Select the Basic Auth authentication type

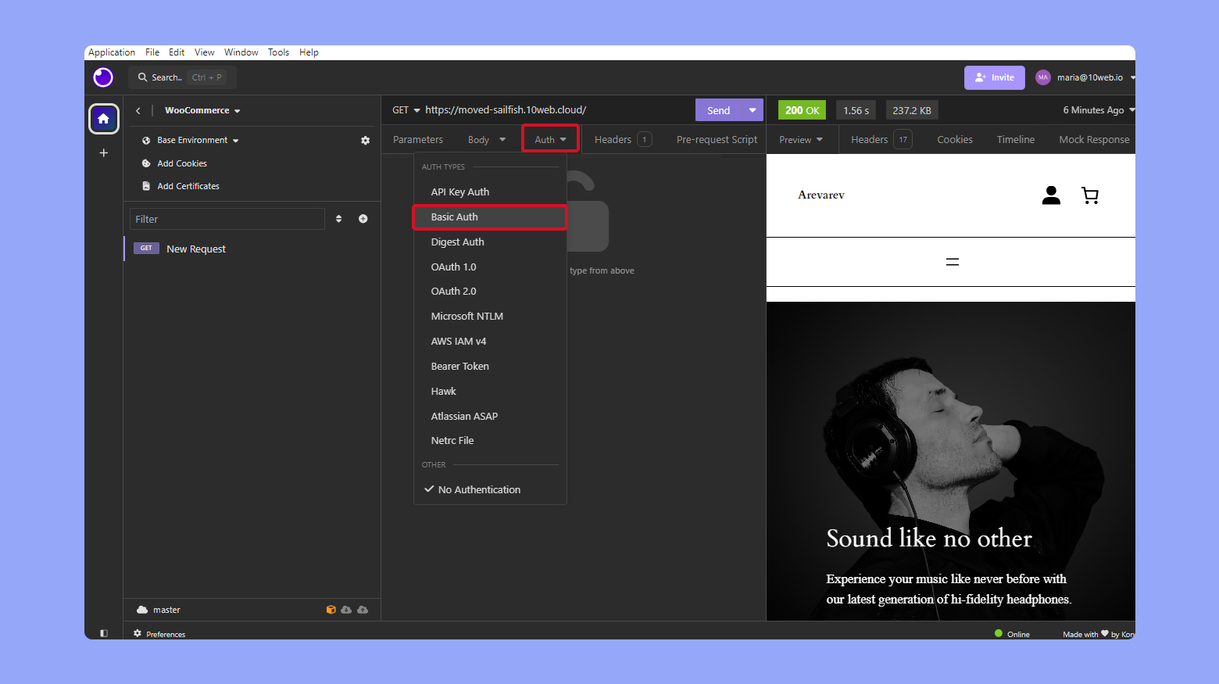click(454, 217)
